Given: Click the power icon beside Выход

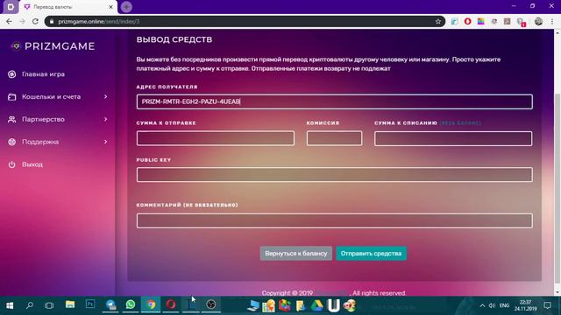Looking at the screenshot, I should [x=11, y=164].
